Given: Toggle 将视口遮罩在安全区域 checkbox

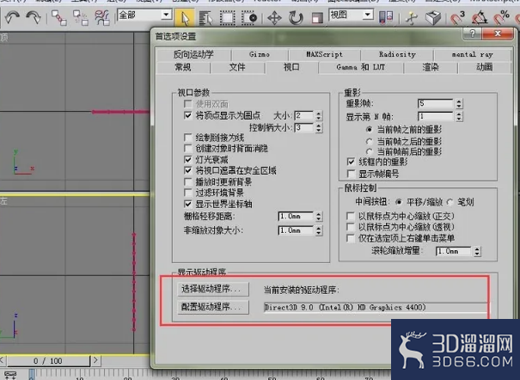Looking at the screenshot, I should click(x=188, y=170).
